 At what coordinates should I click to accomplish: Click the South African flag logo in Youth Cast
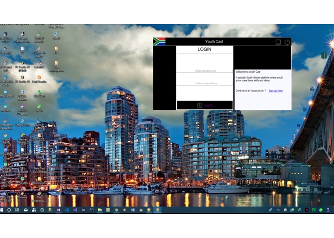159,41
